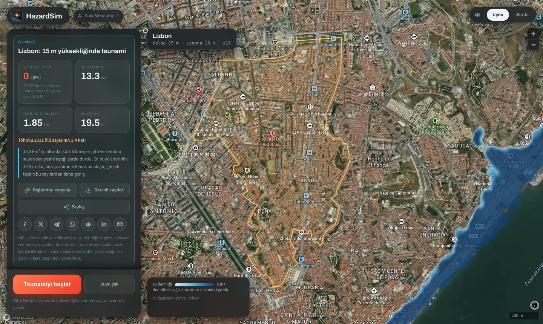Click Suyu çek button
This screenshot has width=543, height=324.
point(109,284)
